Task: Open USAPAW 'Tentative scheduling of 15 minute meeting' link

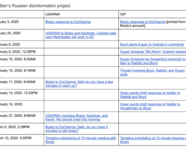Action: [x=81, y=140]
